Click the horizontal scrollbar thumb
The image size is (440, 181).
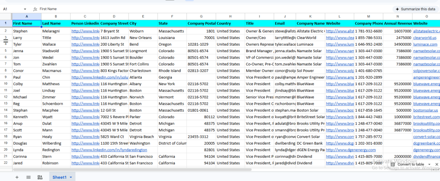[132, 169]
